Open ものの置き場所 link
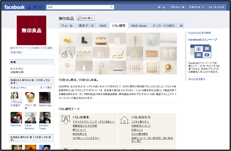Image resolution: width=231 pixels, height=151 pixels. point(140,134)
